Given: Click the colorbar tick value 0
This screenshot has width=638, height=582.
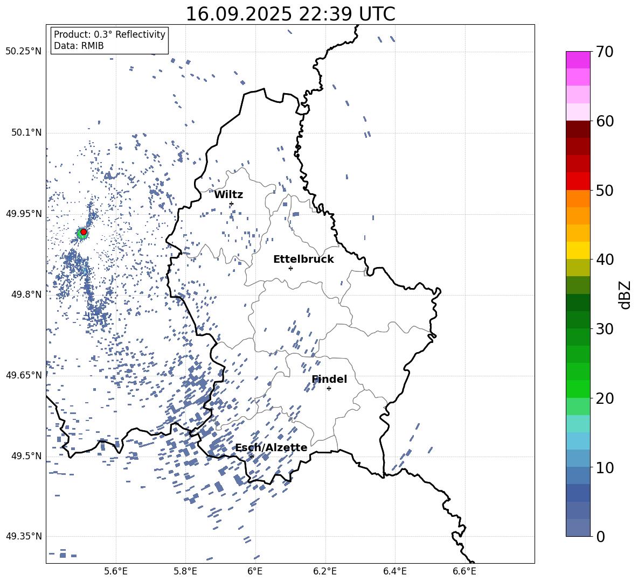Looking at the screenshot, I should click(601, 536).
